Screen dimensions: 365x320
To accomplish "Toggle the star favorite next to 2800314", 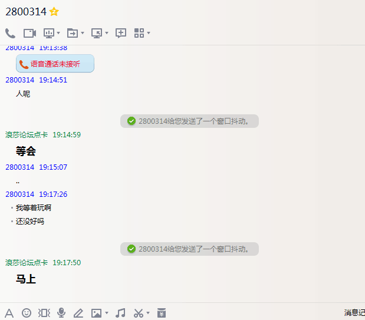I will (54, 12).
